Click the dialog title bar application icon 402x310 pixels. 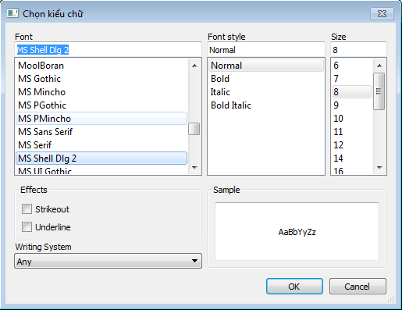12,13
